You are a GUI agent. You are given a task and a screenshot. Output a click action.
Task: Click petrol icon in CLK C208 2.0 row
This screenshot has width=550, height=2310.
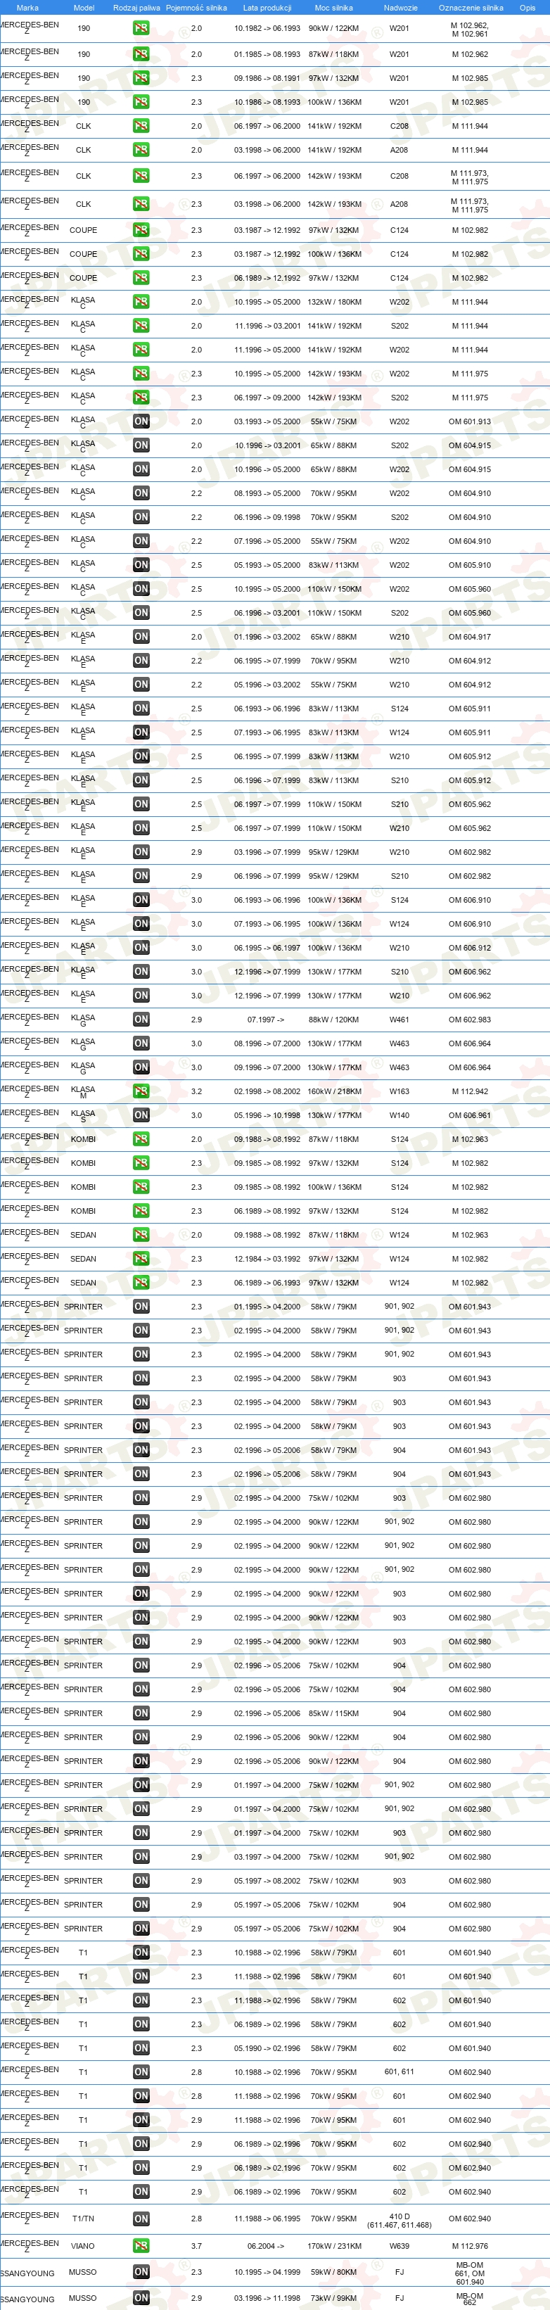pos(141,127)
